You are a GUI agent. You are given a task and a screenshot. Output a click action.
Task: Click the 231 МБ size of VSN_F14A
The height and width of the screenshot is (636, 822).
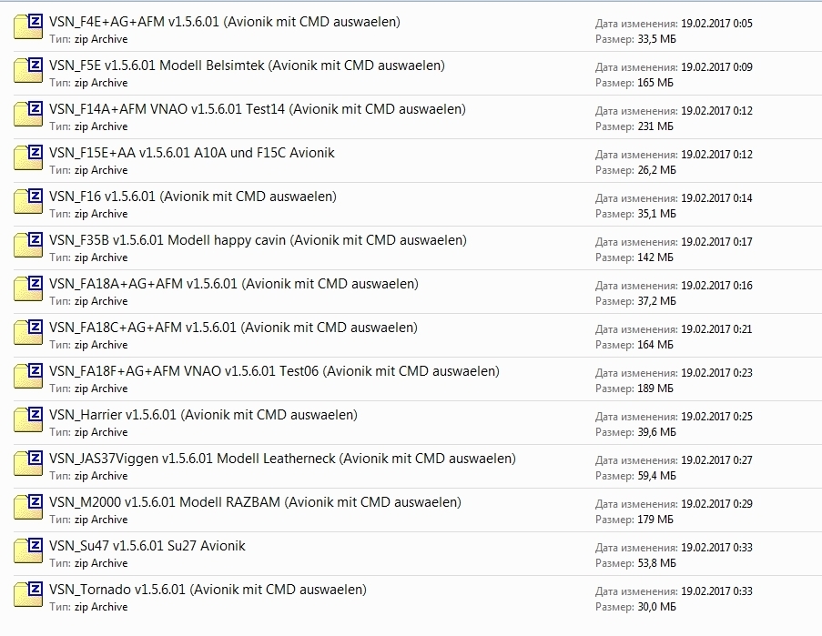coord(655,126)
